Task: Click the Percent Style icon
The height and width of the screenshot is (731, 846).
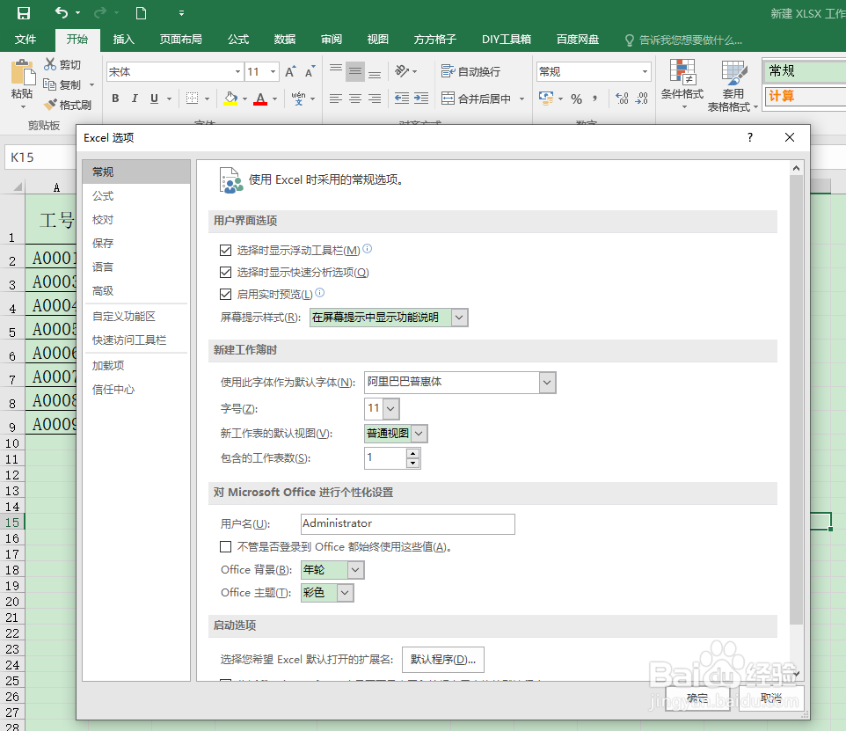Action: [576, 99]
